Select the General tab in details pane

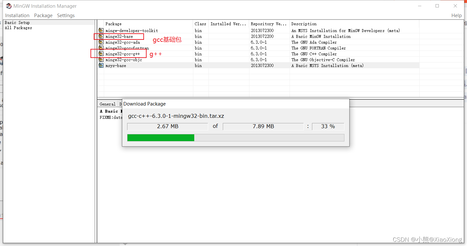[107, 104]
